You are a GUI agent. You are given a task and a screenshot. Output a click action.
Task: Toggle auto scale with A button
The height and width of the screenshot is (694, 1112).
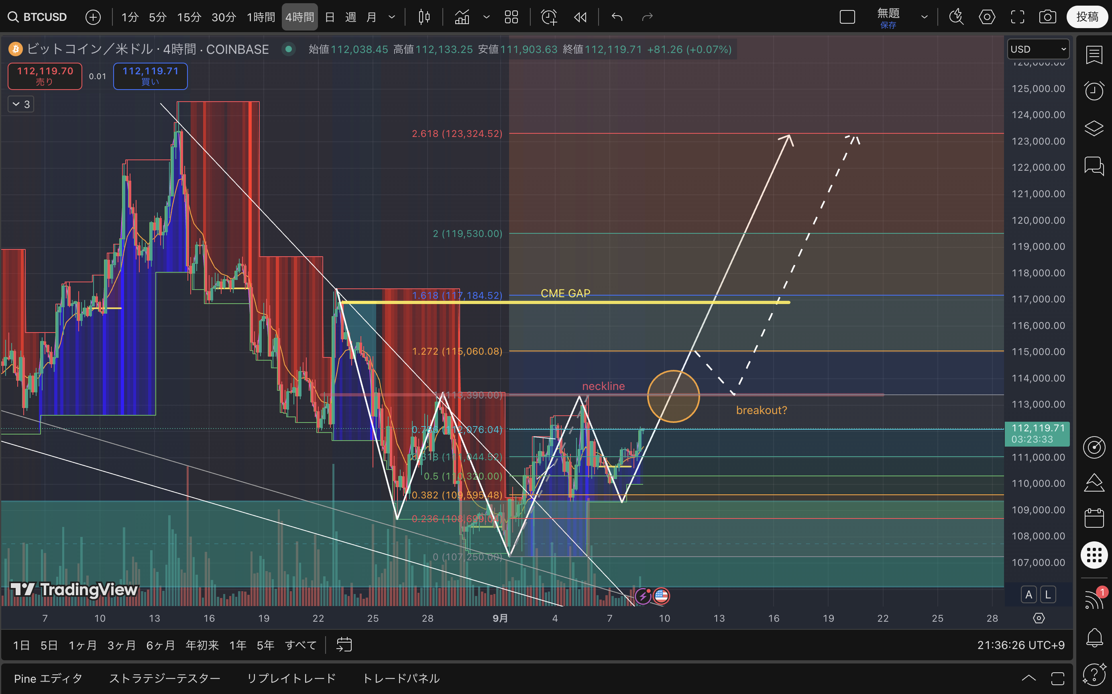point(1028,595)
